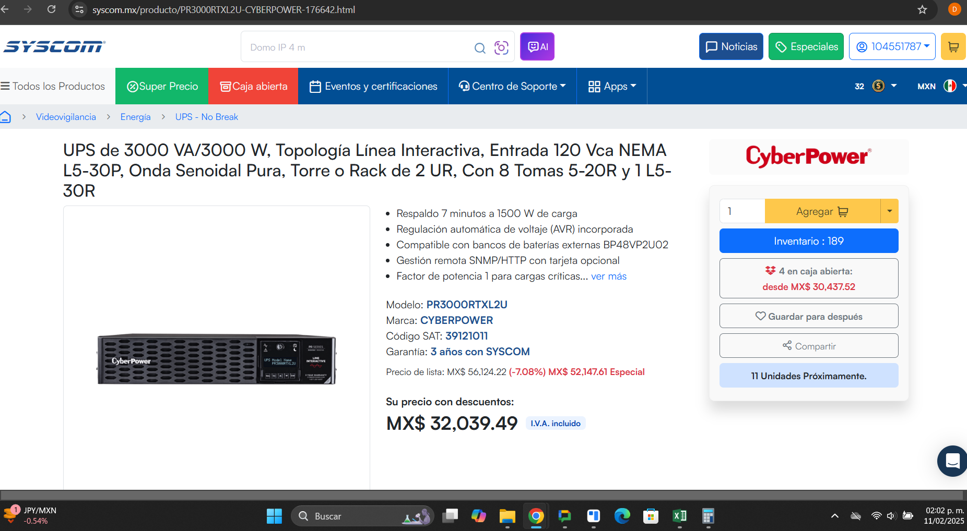Click the Especiales button
This screenshot has width=967, height=531.
(x=806, y=46)
